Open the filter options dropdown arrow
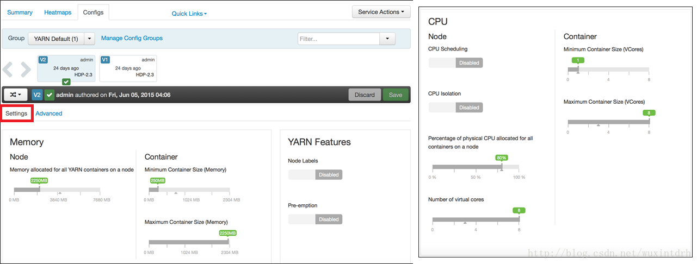This screenshot has width=697, height=264. click(x=387, y=39)
